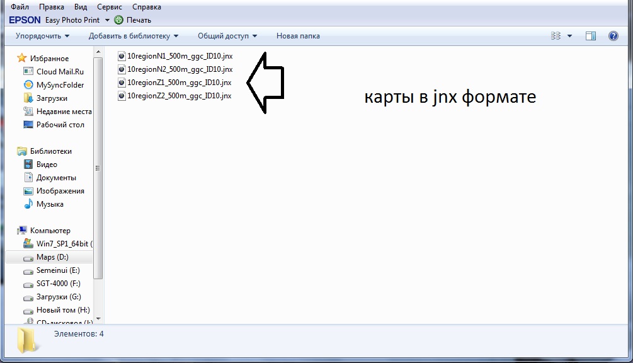Screen dimensions: 633x363
Task: Select MySyncFolder icon in sidebar
Action: [28, 85]
